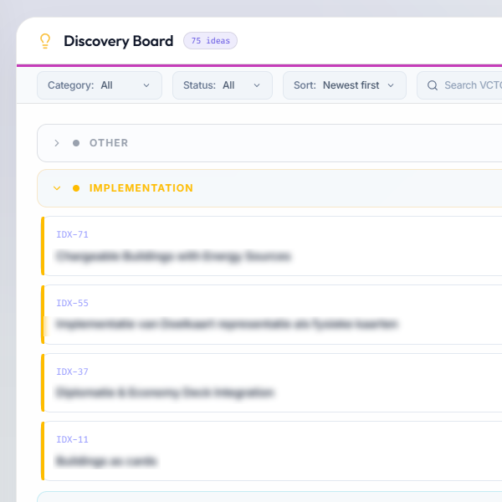502x502 pixels.
Task: Click the blurred title of card IDX-71
Action: click(173, 256)
